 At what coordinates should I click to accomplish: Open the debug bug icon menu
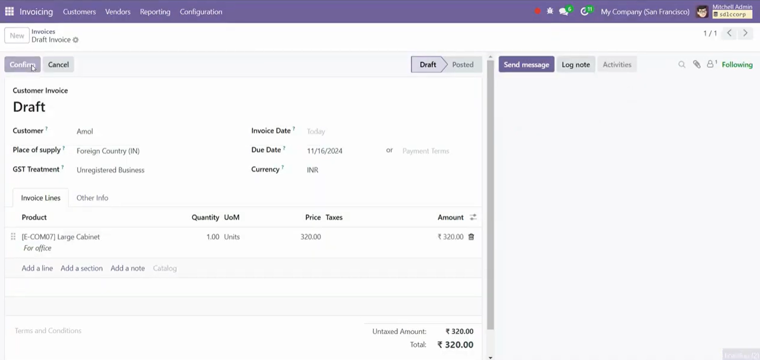(550, 11)
